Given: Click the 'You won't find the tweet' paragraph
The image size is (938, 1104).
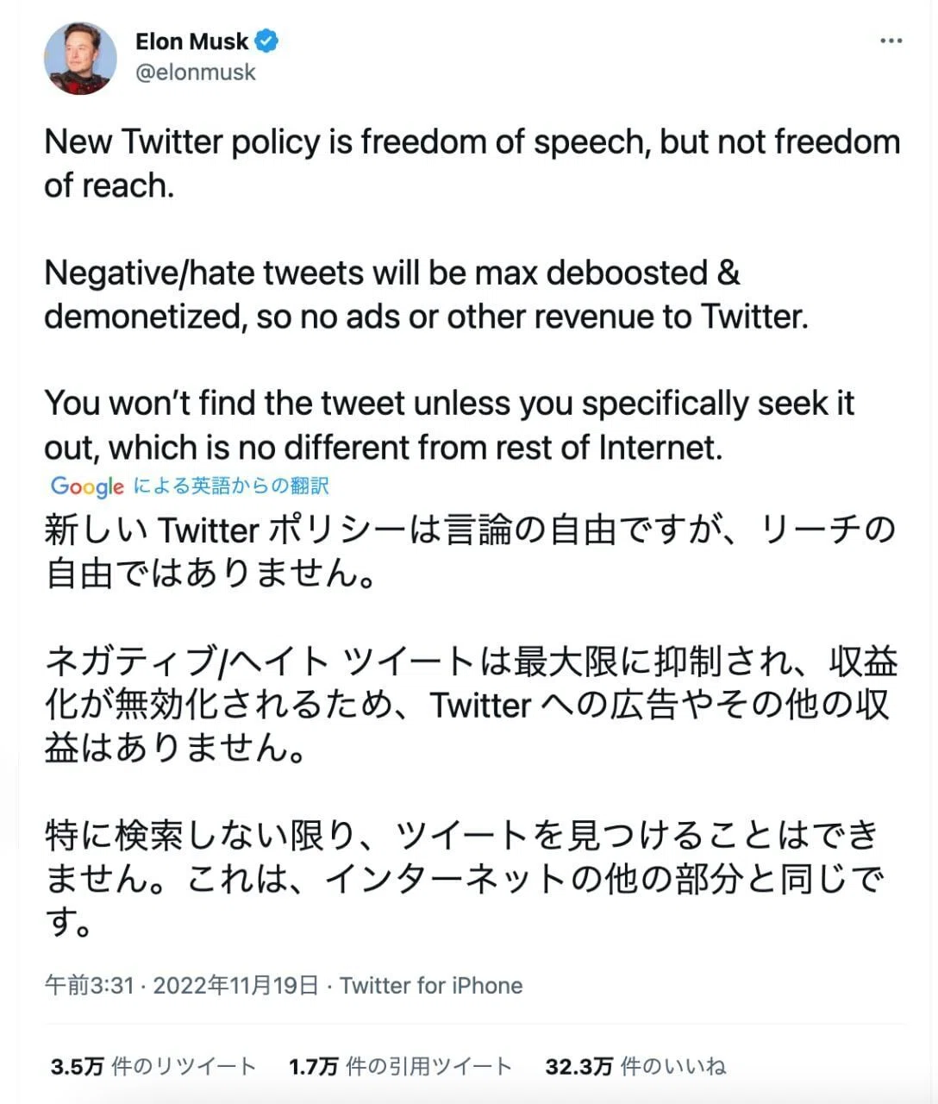Looking at the screenshot, I should (449, 425).
